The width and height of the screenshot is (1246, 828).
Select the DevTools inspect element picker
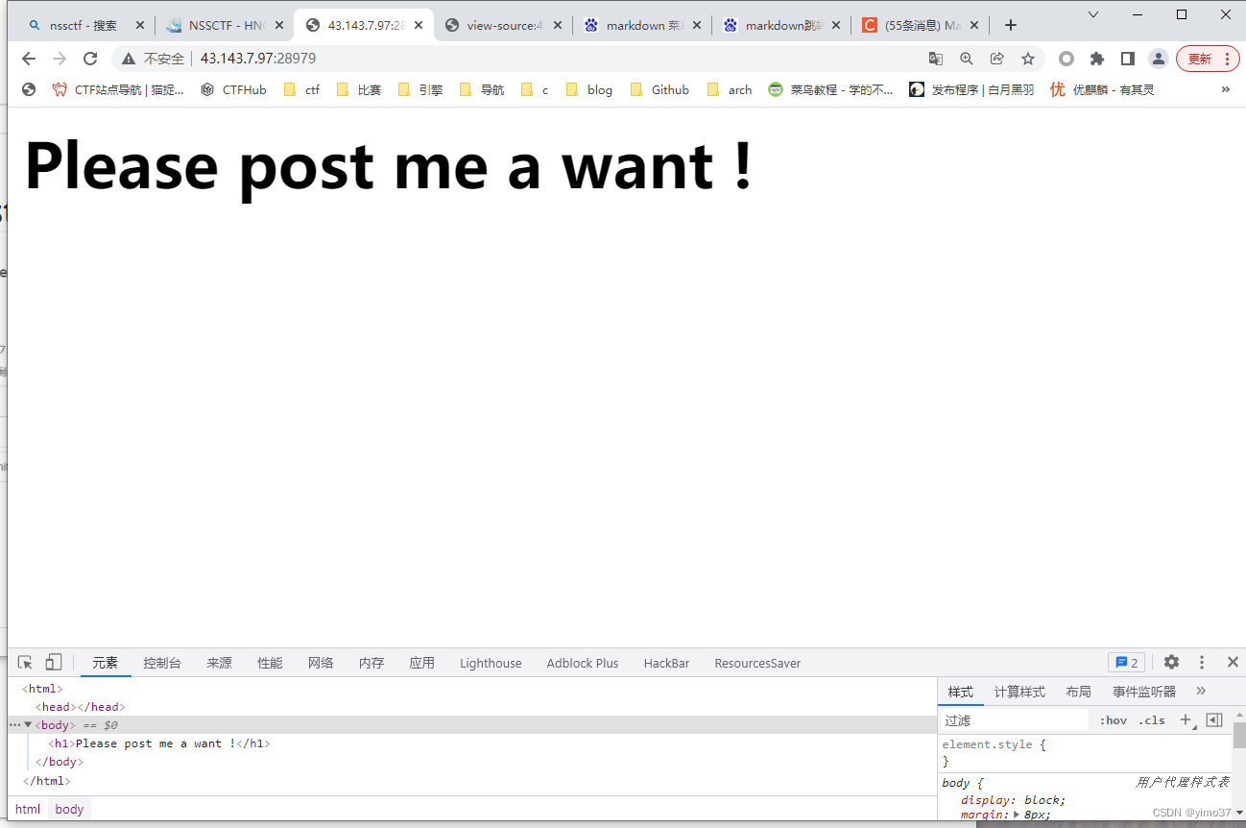(26, 662)
